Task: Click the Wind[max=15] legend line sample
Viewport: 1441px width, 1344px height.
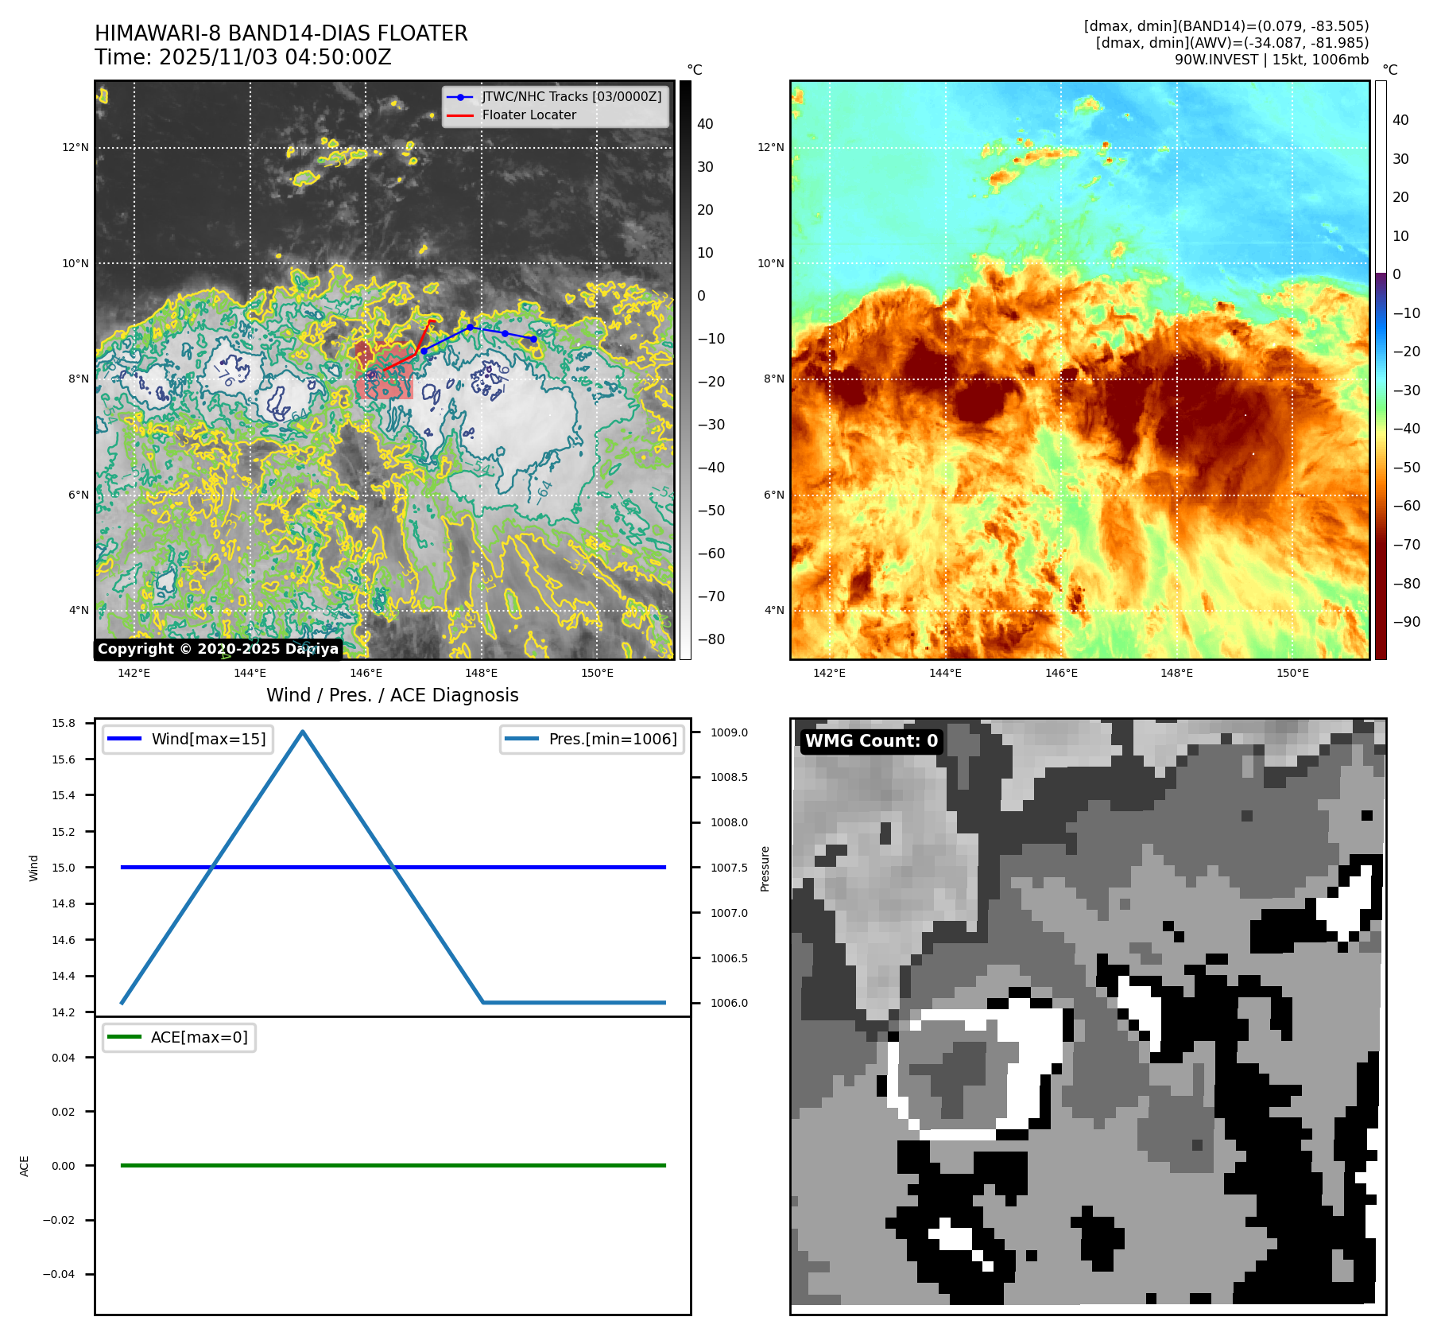Action: pyautogui.click(x=124, y=739)
